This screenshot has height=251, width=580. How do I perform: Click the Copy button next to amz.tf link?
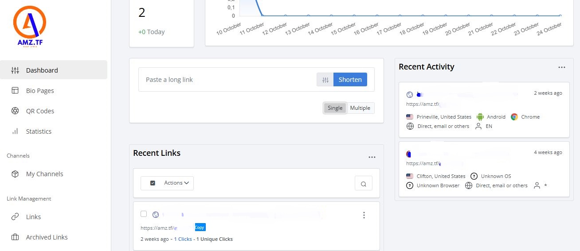[x=200, y=227]
